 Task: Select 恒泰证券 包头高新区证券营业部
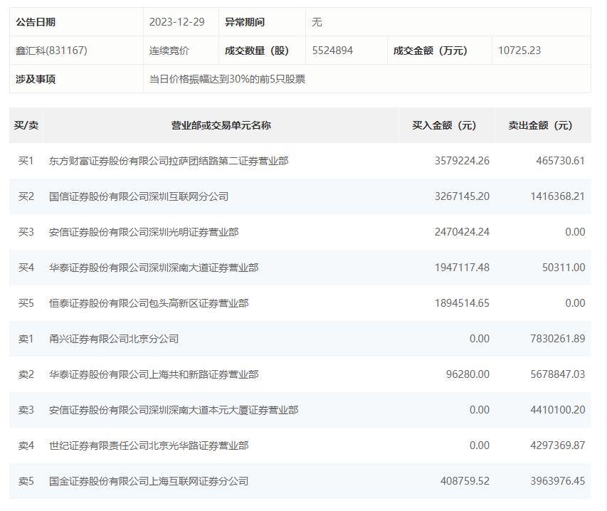click(149, 303)
